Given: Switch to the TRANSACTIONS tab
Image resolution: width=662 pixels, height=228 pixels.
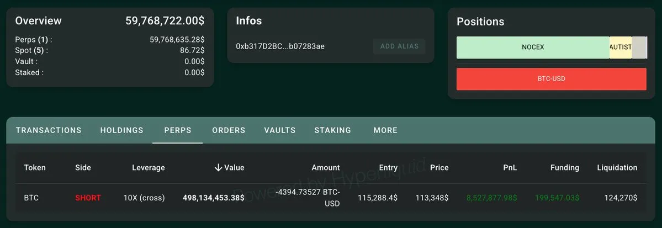Looking at the screenshot, I should 49,130.
